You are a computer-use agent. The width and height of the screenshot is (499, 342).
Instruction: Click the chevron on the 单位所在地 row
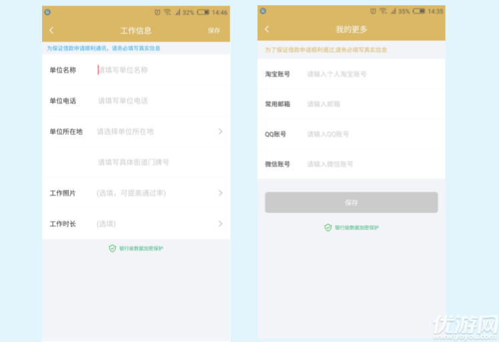tap(220, 132)
